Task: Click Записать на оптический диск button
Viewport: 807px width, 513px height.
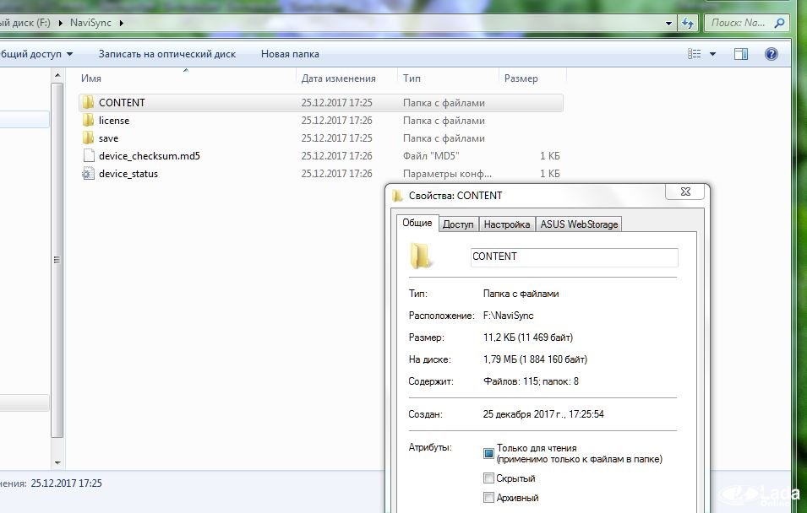Action: pyautogui.click(x=166, y=54)
